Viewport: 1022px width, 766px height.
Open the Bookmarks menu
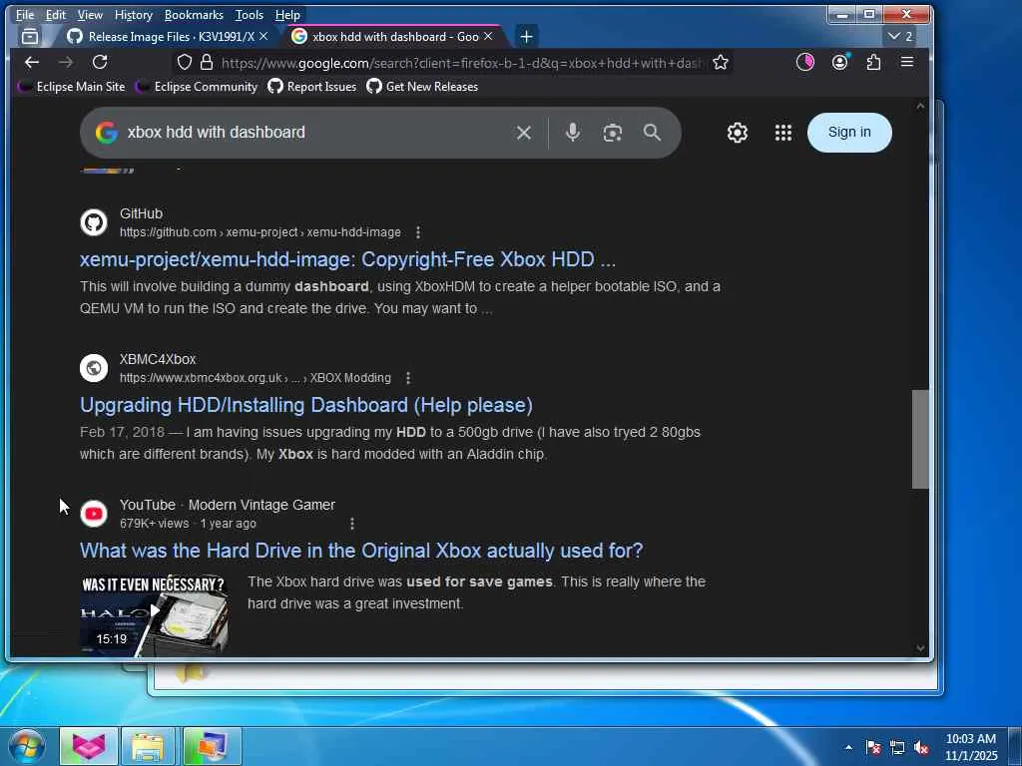click(x=194, y=14)
